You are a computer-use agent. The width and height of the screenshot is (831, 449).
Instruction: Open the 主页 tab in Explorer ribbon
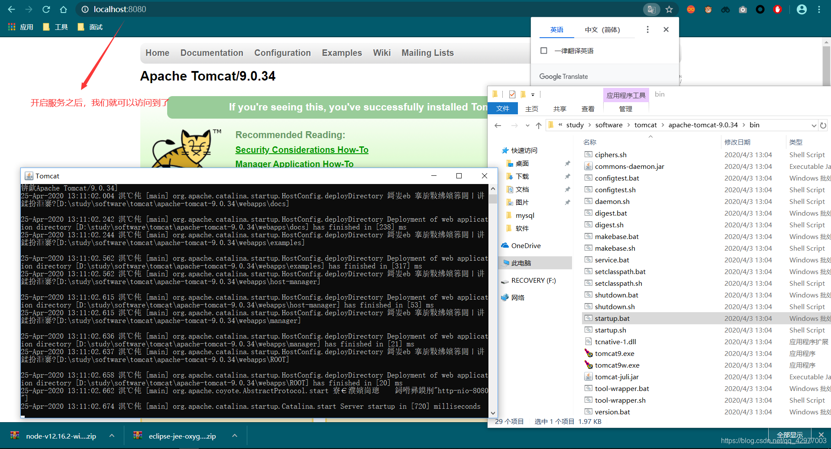pyautogui.click(x=531, y=109)
